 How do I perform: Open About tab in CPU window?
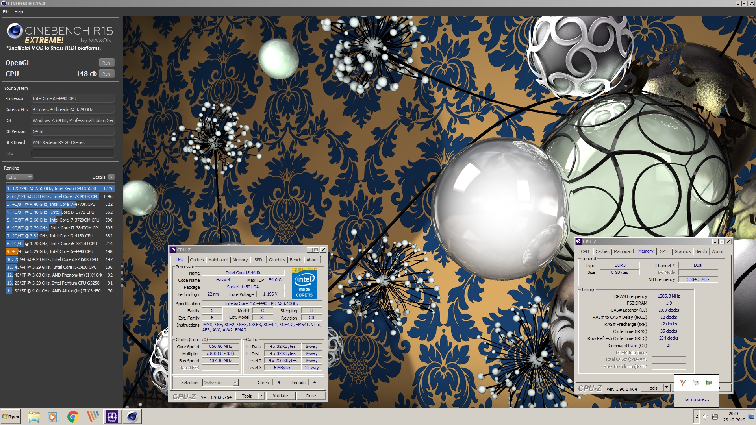coord(312,260)
